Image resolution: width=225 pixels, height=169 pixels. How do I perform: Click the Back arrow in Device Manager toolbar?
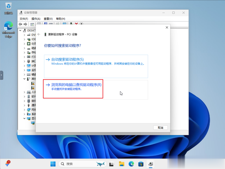pos(20,24)
